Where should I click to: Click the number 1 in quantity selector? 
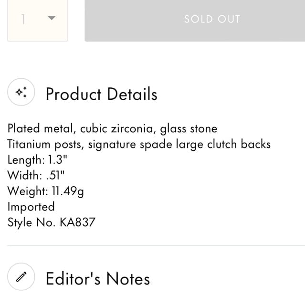point(23,19)
